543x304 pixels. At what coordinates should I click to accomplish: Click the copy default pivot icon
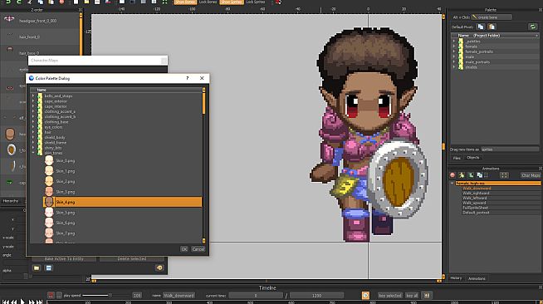pos(481,27)
